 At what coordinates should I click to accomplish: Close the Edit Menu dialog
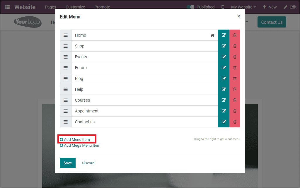[x=239, y=16]
